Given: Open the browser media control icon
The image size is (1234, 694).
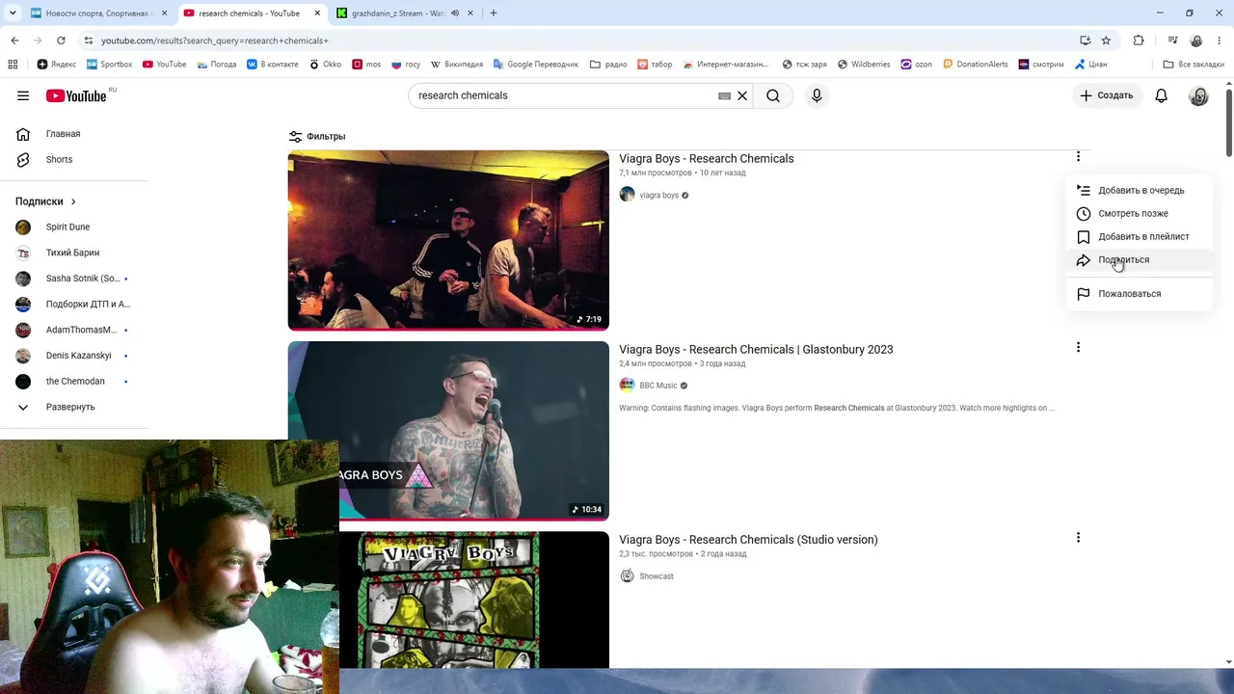Looking at the screenshot, I should 1172,40.
